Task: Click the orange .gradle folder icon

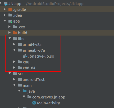Action: pyautogui.click(x=10, y=9)
